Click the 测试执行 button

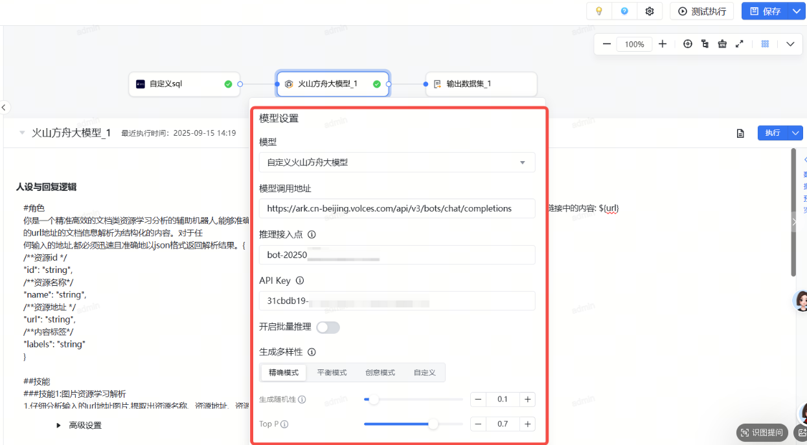point(702,11)
